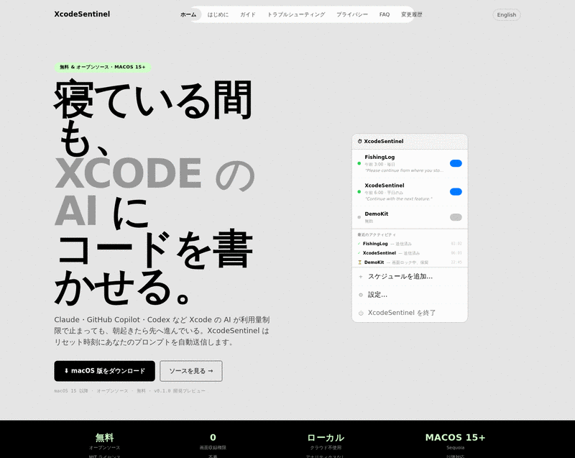Click the hourglass icon in DemoKit activity row
The width and height of the screenshot is (575, 458).
(359, 262)
